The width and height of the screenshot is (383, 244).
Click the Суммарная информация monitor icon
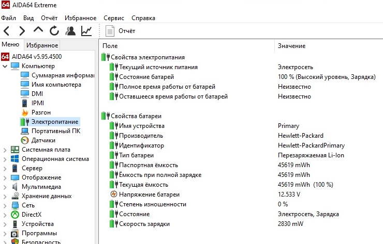(25, 75)
